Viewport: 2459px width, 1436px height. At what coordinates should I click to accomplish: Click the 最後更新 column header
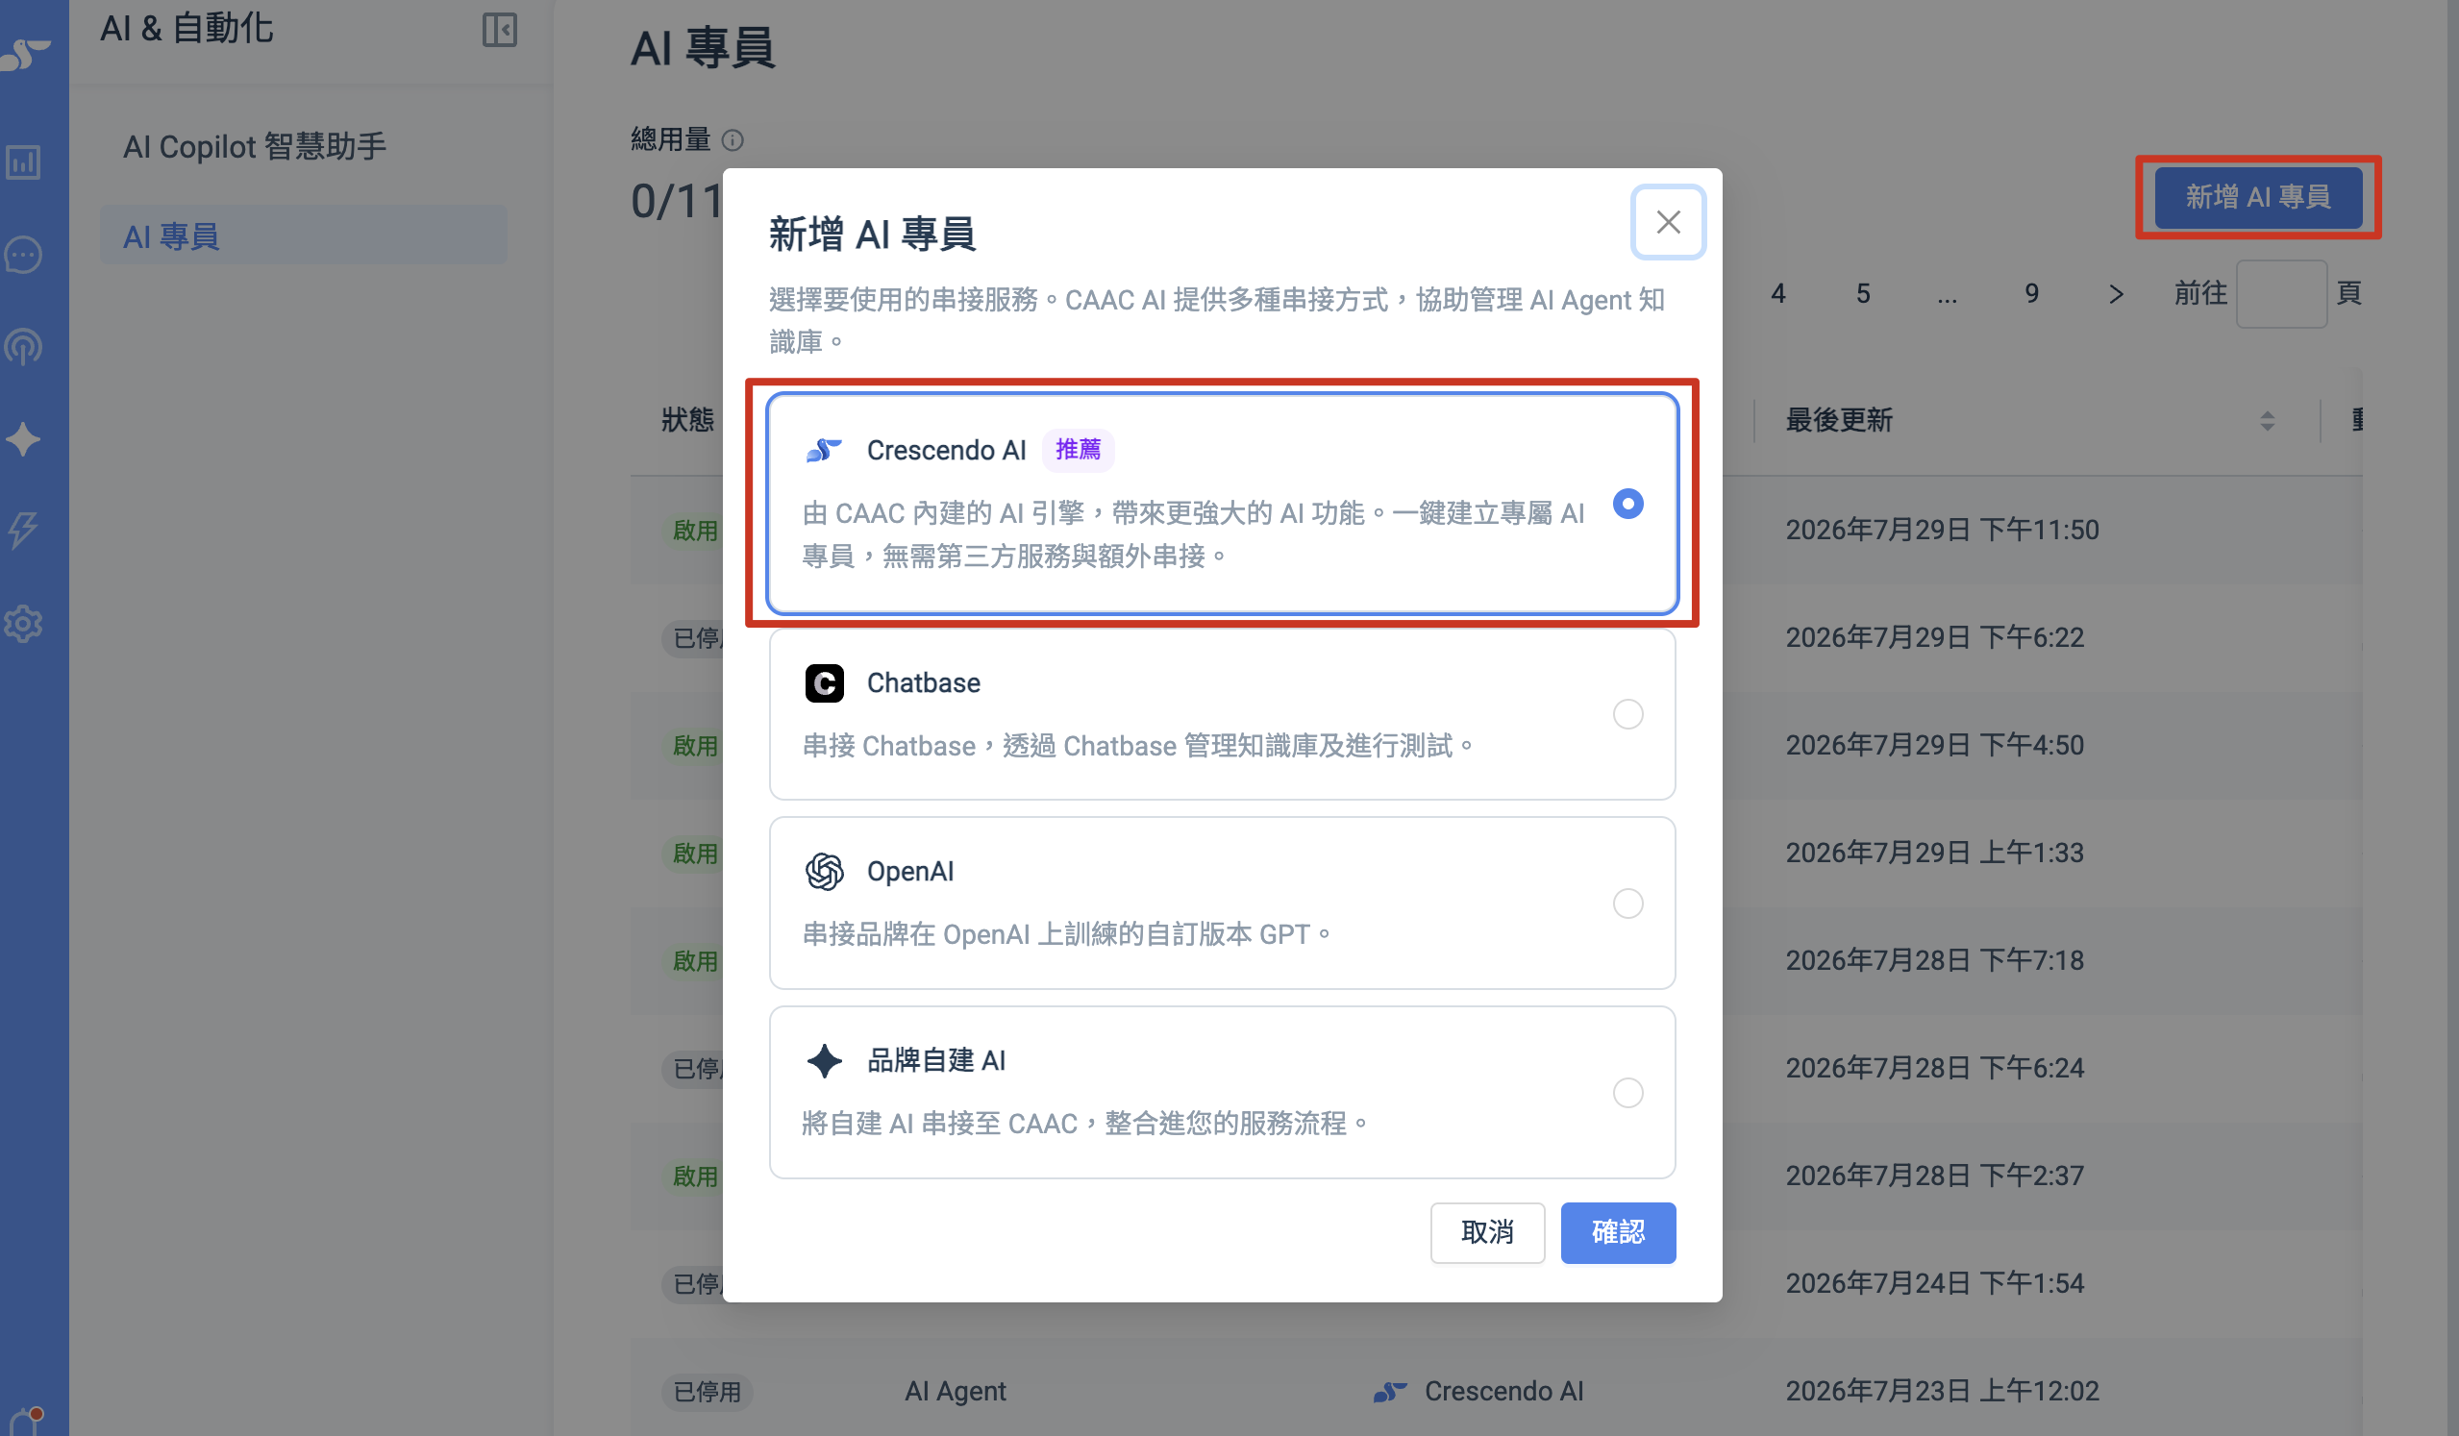1838,420
